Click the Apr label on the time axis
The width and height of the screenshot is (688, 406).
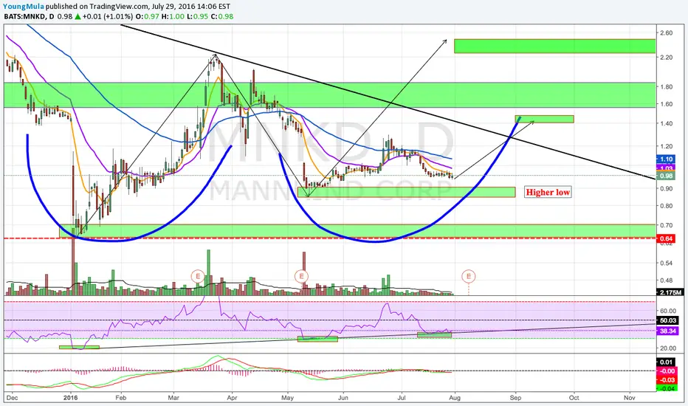[x=232, y=398]
